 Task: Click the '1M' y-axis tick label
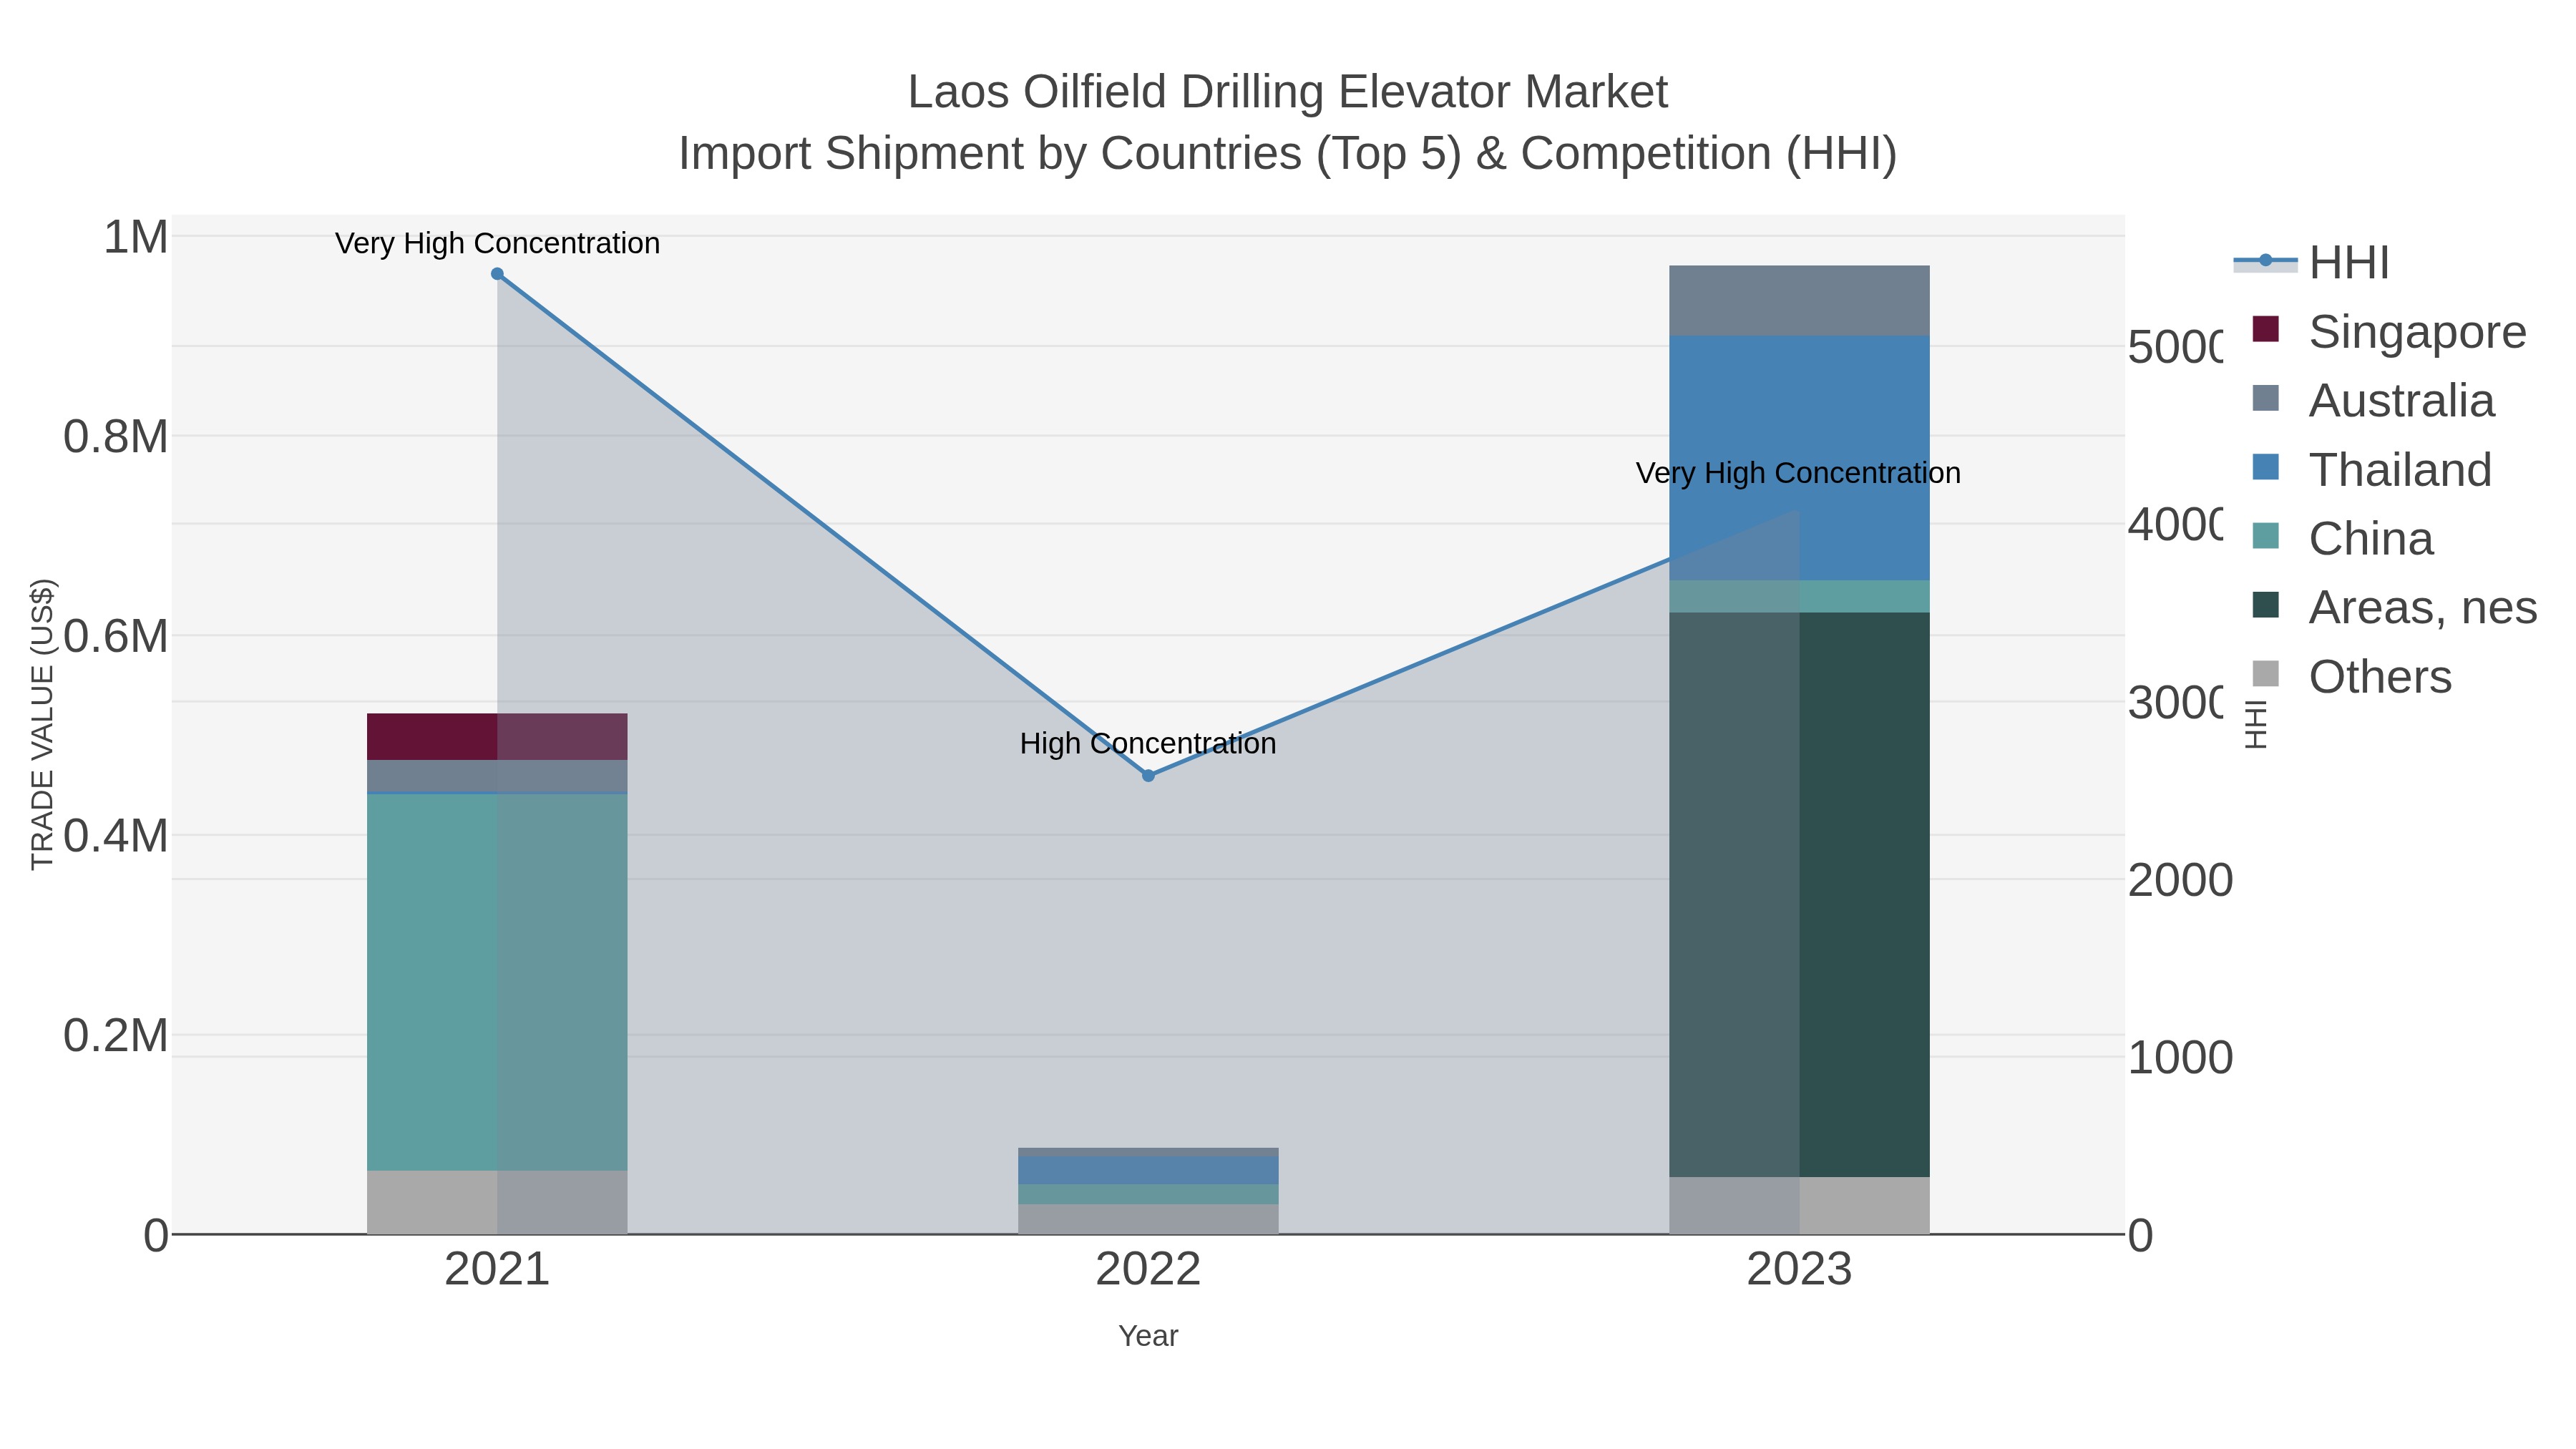tap(136, 238)
